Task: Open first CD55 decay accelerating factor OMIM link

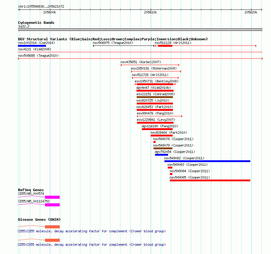Action: point(92,231)
